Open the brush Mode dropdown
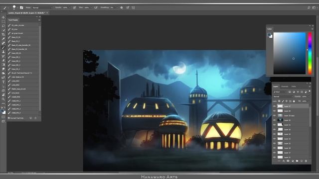The width and height of the screenshot is (319, 179). (42, 7)
